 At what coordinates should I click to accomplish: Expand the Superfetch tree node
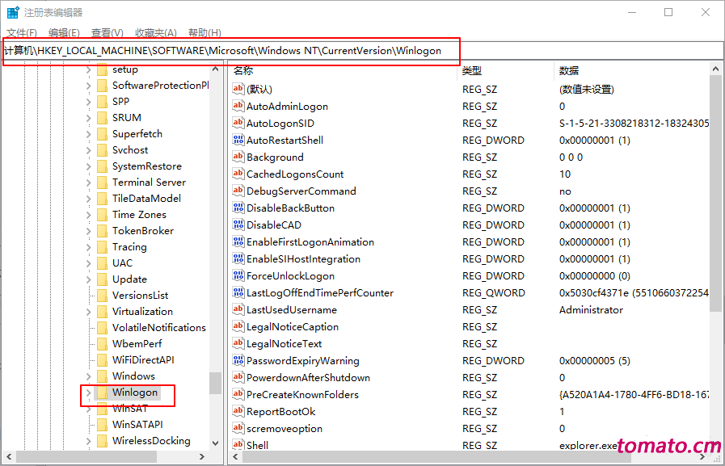88,134
